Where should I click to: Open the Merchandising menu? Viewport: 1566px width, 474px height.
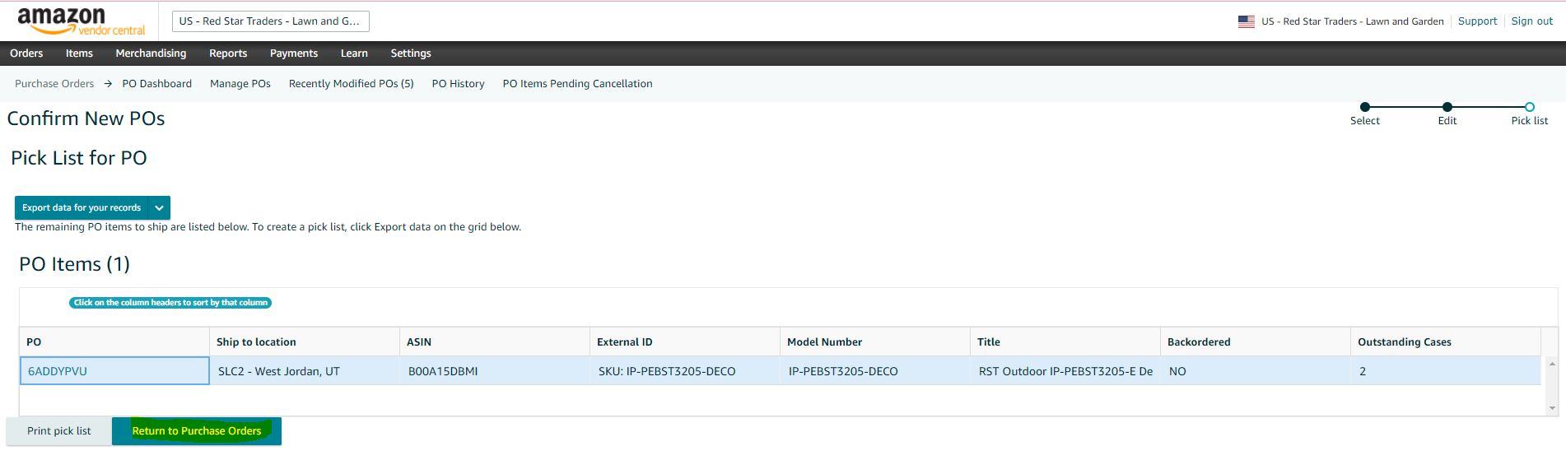pyautogui.click(x=151, y=53)
